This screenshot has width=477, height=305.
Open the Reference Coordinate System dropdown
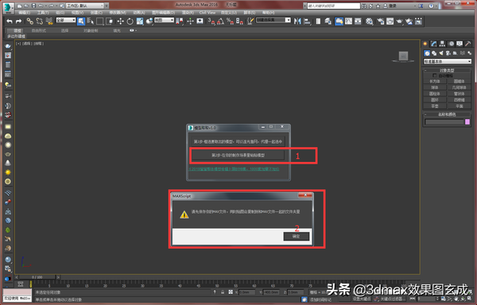164,20
